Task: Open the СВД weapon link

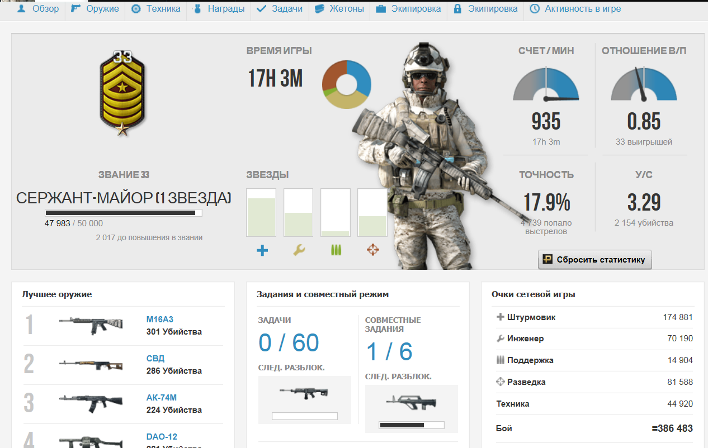Action: tap(155, 359)
